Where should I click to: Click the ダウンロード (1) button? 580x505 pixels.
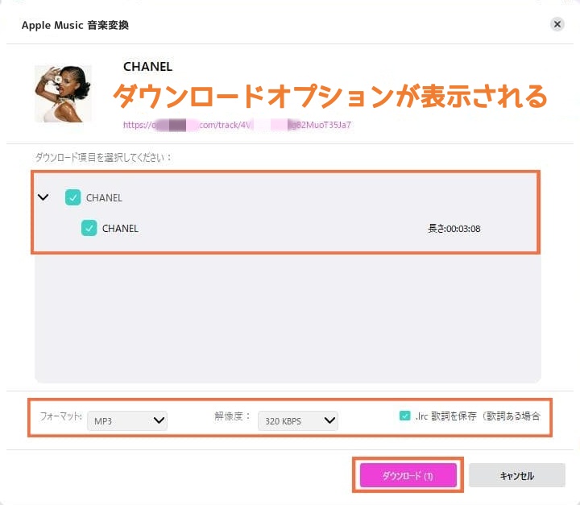(x=408, y=475)
